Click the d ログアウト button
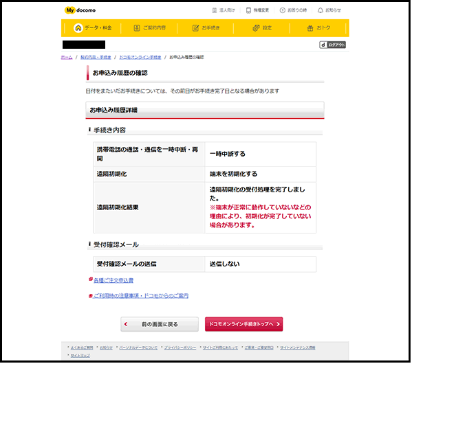 (333, 45)
